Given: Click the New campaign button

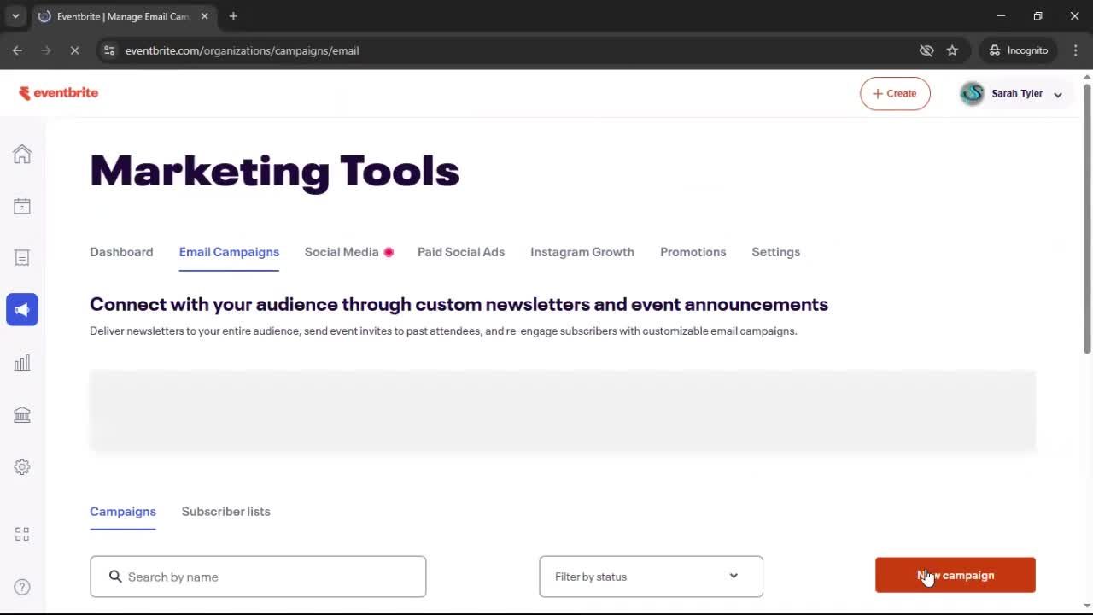Looking at the screenshot, I should click(955, 575).
